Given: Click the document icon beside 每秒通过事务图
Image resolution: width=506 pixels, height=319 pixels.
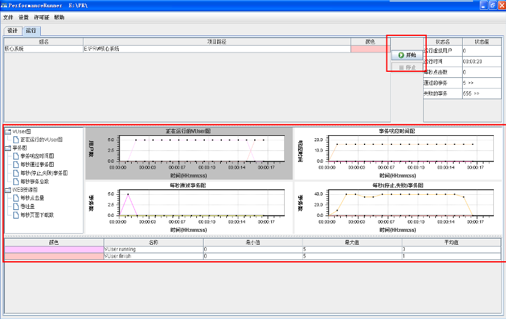Looking at the screenshot, I should 15,164.
